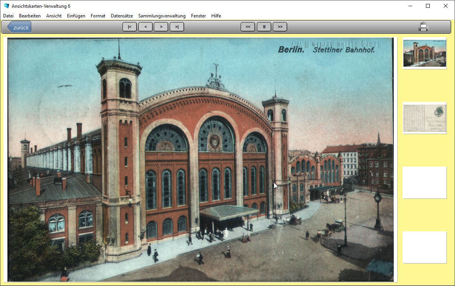Select the postcard front thumbnail
The image size is (455, 286).
click(424, 53)
